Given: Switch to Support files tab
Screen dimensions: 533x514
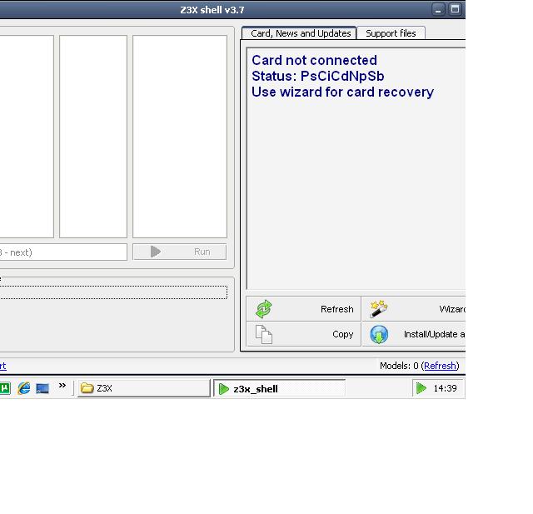Looking at the screenshot, I should coord(391,33).
